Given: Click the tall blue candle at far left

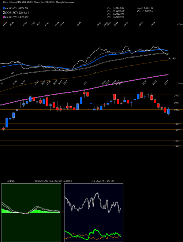Looking at the screenshot, I should pos(7,123).
